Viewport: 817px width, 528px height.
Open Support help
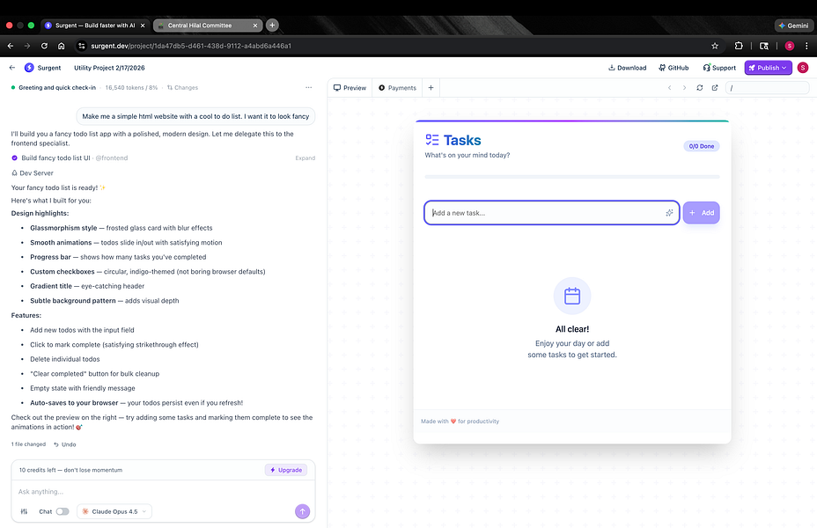click(719, 68)
